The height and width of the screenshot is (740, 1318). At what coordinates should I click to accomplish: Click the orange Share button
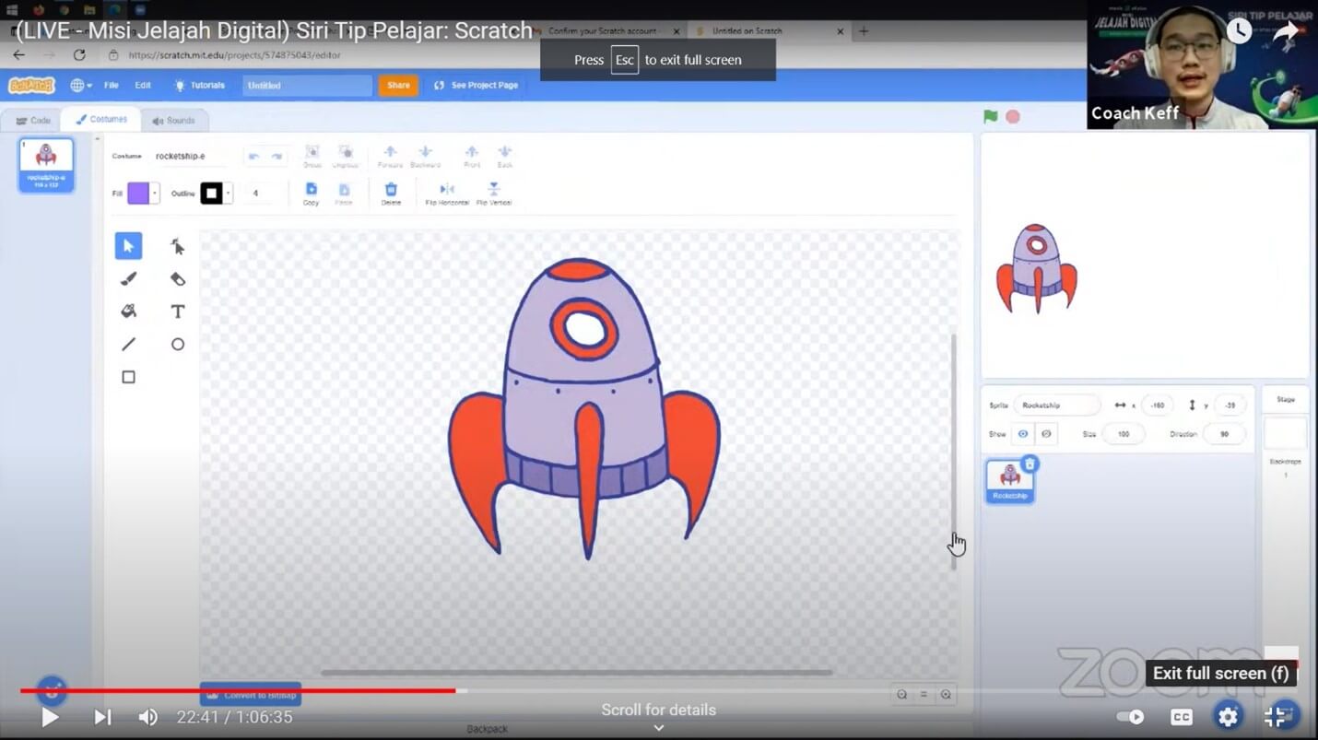[x=398, y=85]
